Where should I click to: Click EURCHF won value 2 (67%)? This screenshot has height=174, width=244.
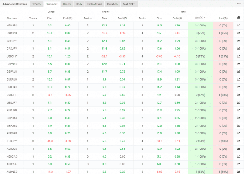(200, 95)
